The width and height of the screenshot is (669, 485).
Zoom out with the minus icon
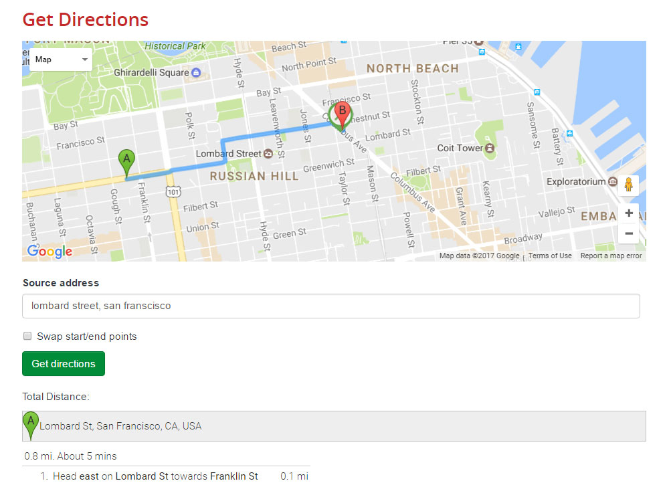(x=629, y=233)
